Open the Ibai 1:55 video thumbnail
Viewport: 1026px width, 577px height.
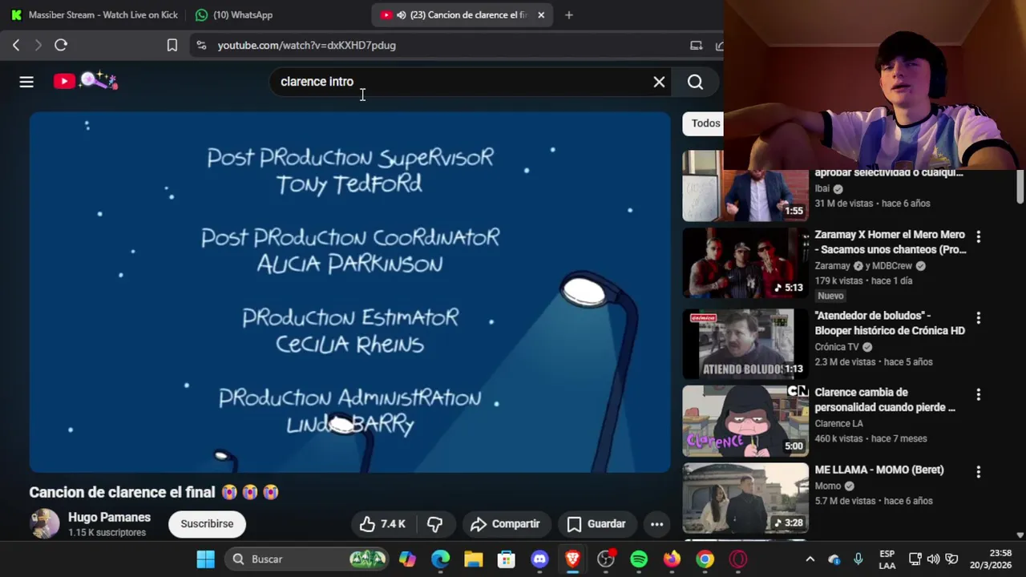click(745, 186)
